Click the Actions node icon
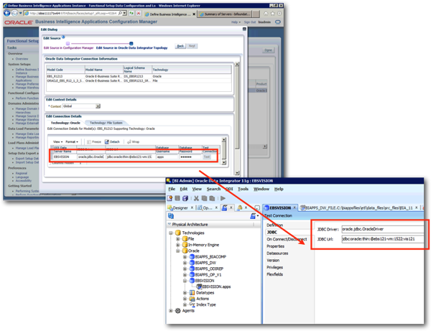 [x=192, y=299]
